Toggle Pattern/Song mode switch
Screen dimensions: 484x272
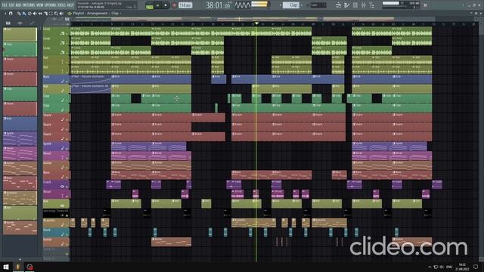[149, 6]
